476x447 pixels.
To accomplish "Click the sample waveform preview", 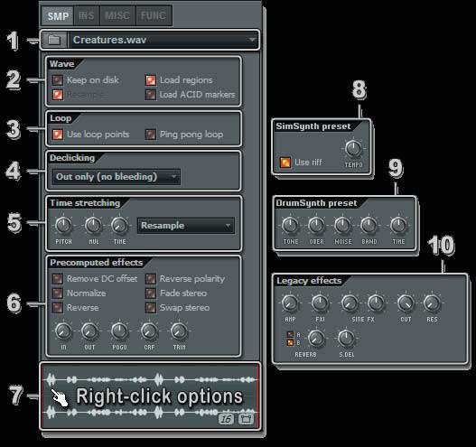I will point(150,396).
